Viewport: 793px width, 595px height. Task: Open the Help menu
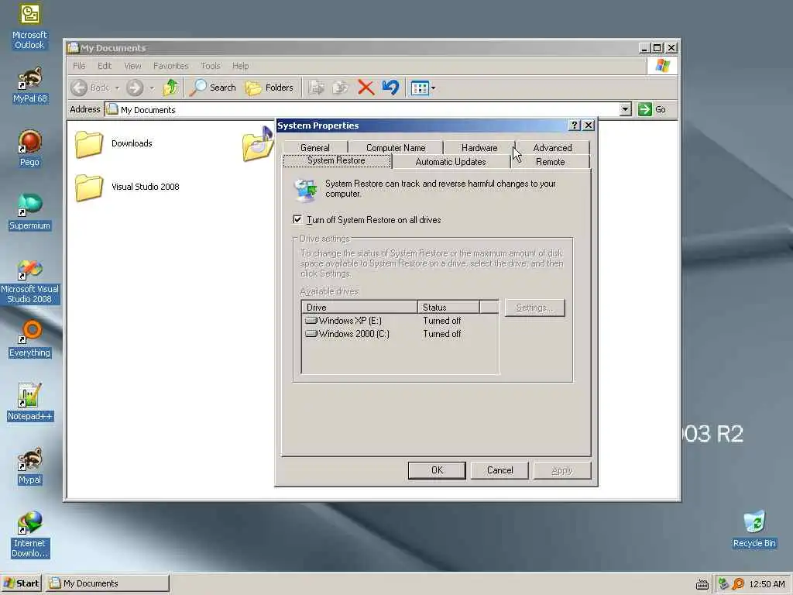pos(241,66)
